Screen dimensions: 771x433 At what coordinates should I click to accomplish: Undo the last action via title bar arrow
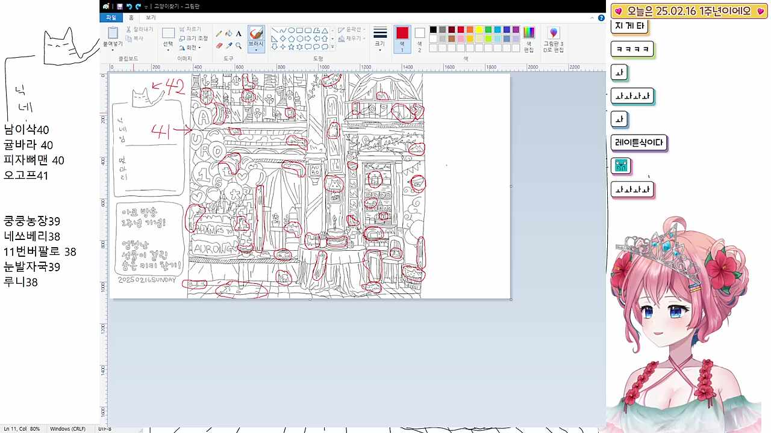[x=129, y=6]
